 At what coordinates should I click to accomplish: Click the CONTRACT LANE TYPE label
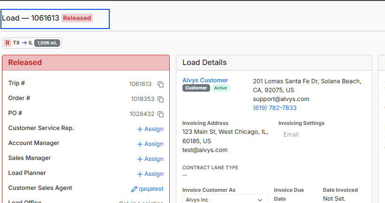click(210, 167)
